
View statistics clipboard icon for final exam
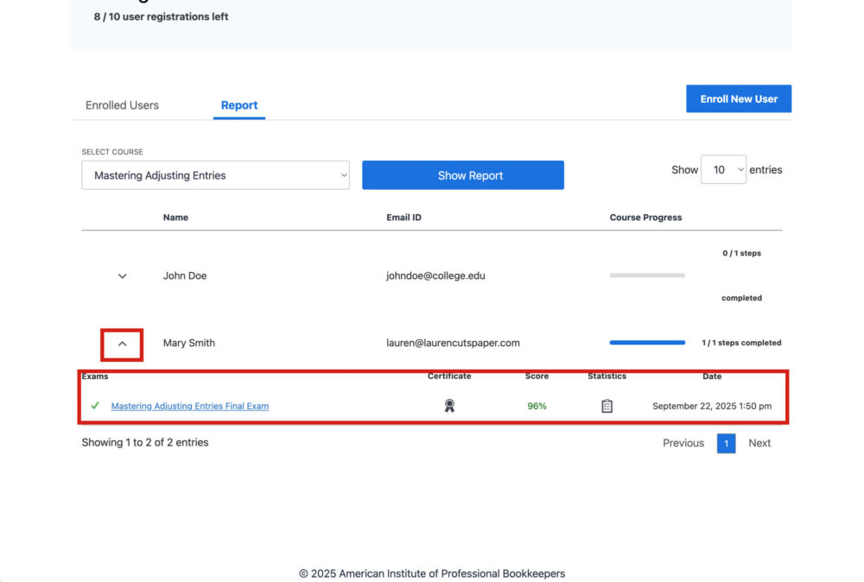coord(607,406)
